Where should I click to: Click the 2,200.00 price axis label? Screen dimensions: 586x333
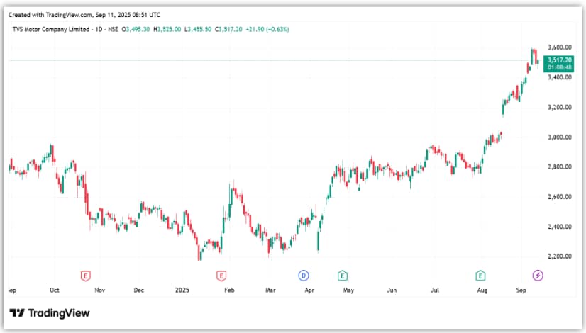coord(559,256)
